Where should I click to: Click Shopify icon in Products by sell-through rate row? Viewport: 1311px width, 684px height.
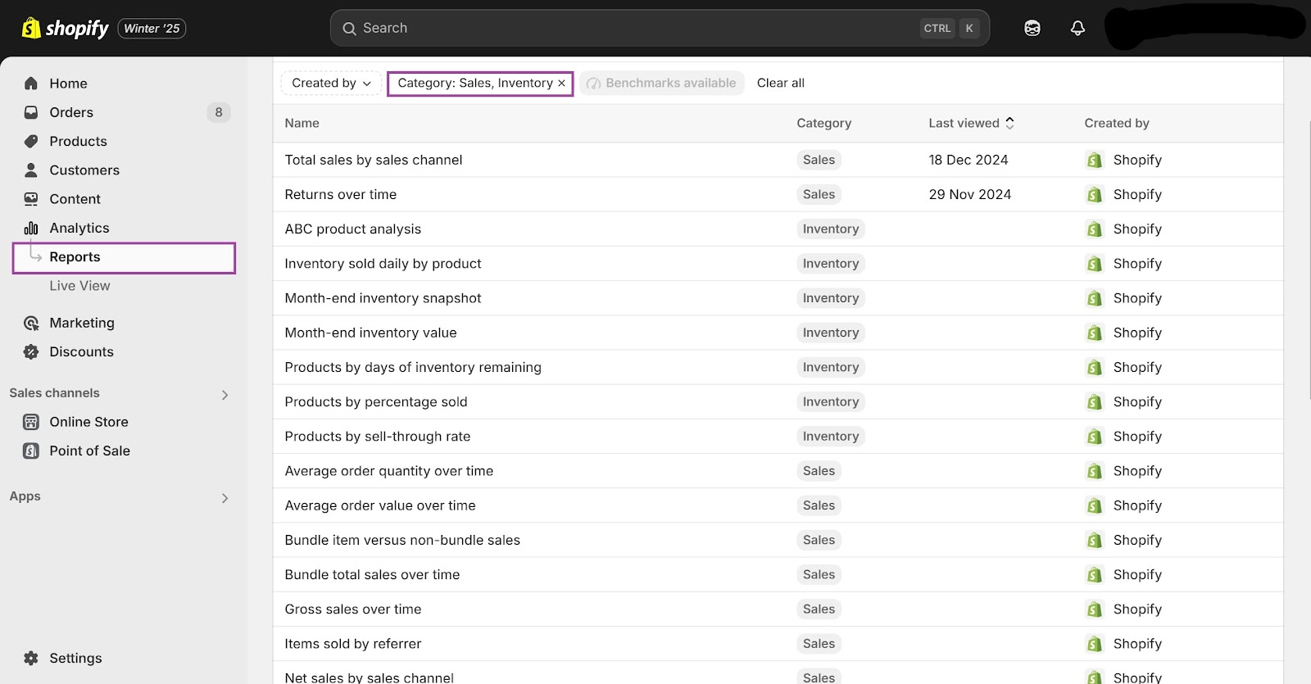(x=1095, y=436)
